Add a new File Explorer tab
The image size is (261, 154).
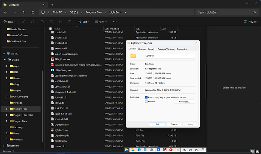pos(52,5)
